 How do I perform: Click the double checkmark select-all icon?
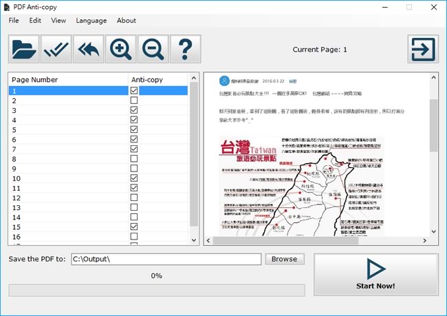(56, 49)
